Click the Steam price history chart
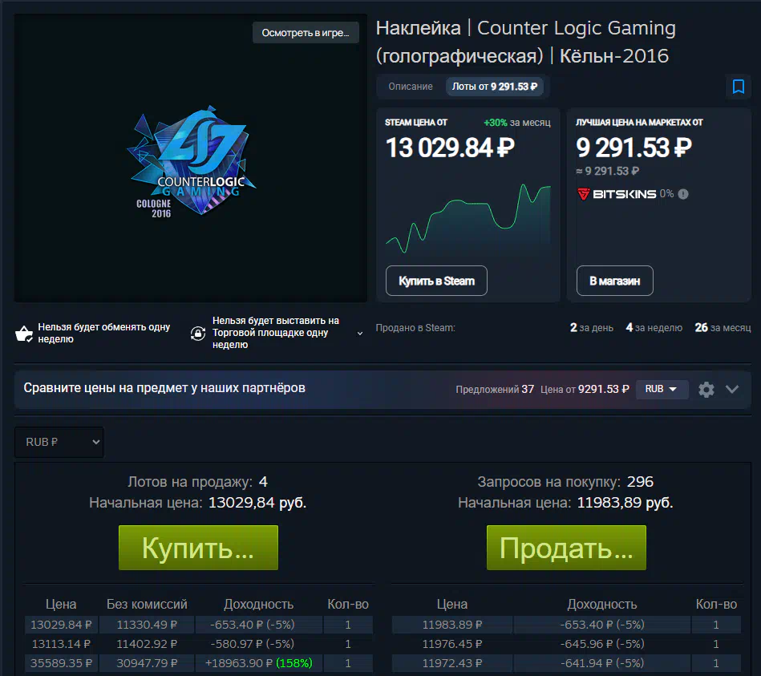 click(x=468, y=218)
